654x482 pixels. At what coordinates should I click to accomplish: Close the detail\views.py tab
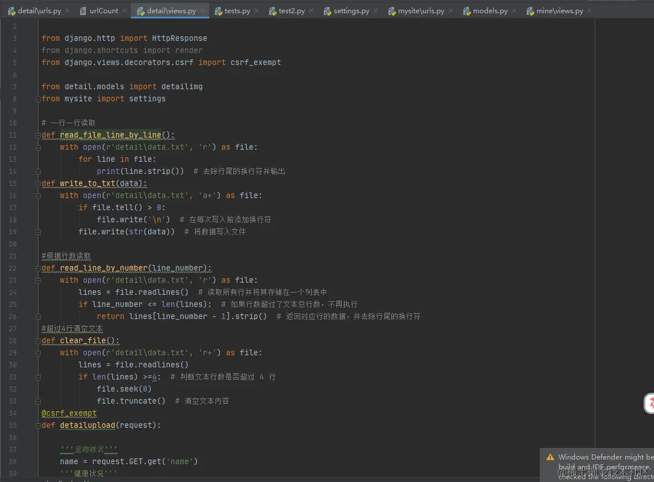[x=202, y=10]
